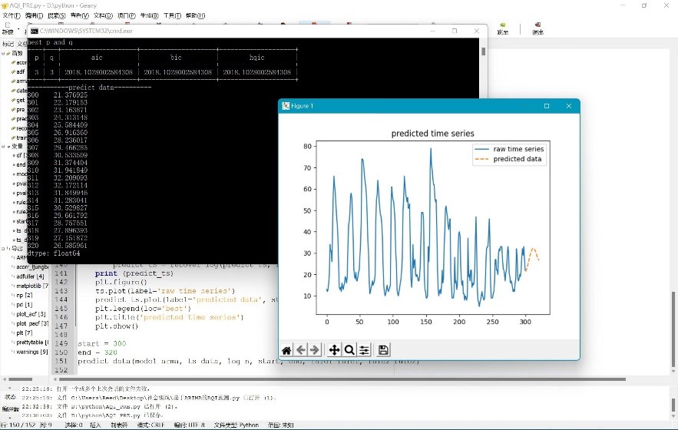Click line number 151 in the editor margin
This screenshot has width=678, height=430.
[61, 361]
